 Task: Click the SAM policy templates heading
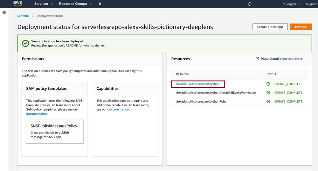46,89
